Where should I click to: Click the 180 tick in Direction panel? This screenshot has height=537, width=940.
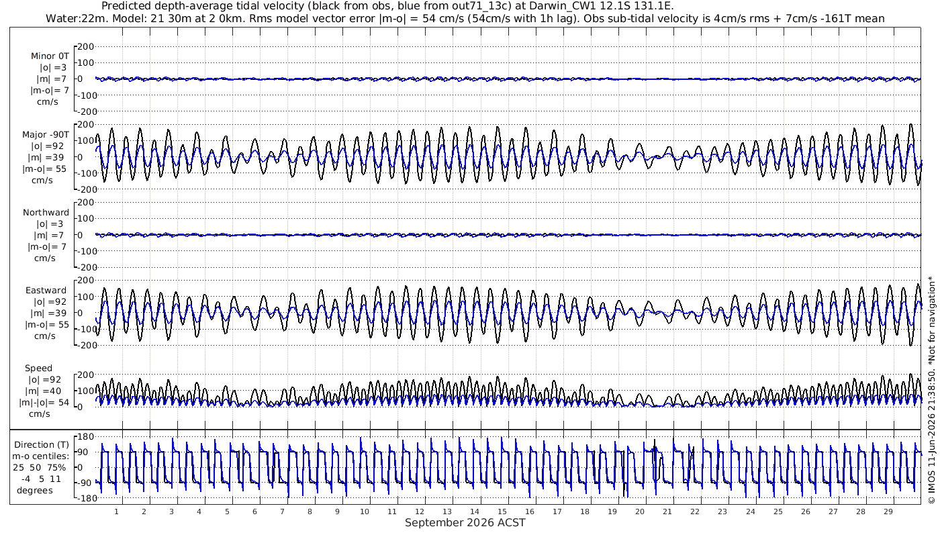[x=84, y=436]
